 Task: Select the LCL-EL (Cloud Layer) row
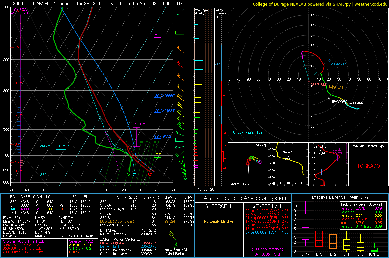coord(147,221)
